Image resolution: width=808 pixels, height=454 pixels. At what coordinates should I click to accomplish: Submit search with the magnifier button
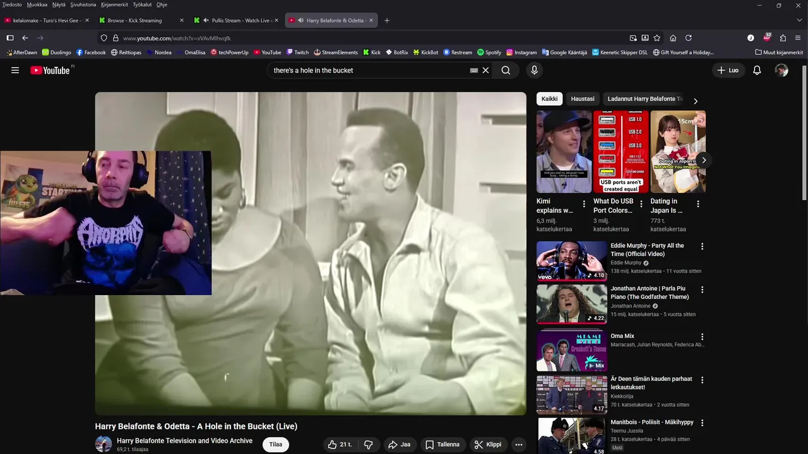pyautogui.click(x=506, y=71)
